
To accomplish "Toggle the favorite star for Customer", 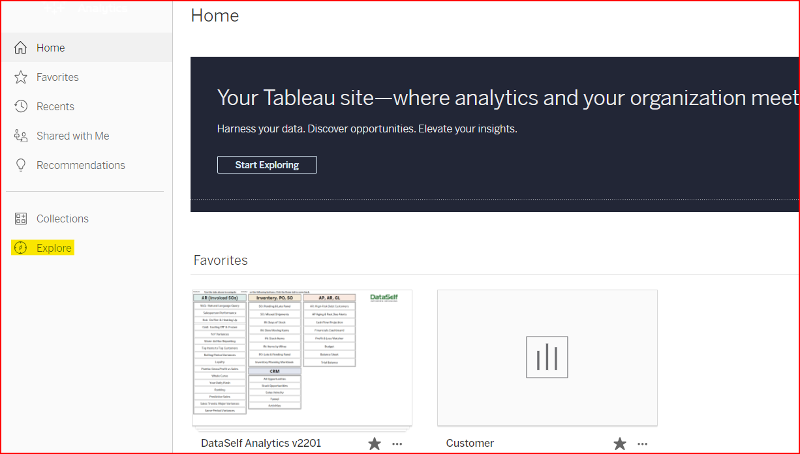I will pos(620,444).
